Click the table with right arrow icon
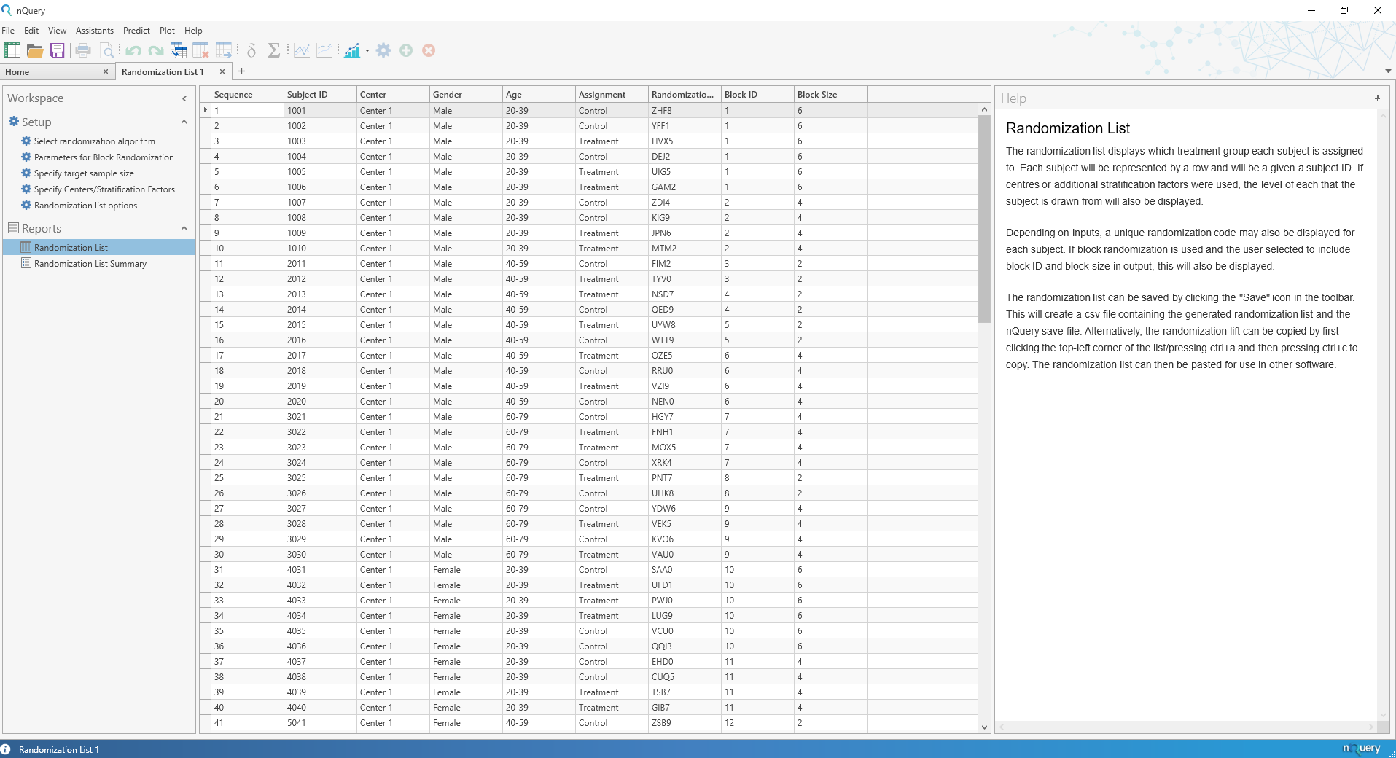This screenshot has height=758, width=1396. [x=224, y=50]
